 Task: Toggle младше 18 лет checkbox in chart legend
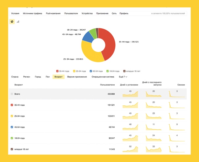click(125, 71)
